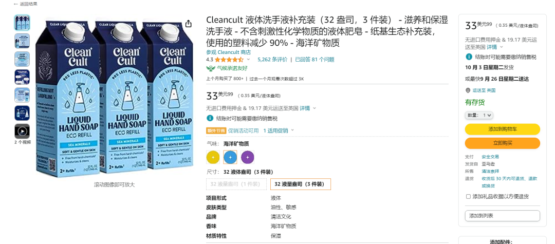555x244 pixels.
Task: Choose the 32 液量盎司 (1 件装) size option
Action: [x=235, y=184]
